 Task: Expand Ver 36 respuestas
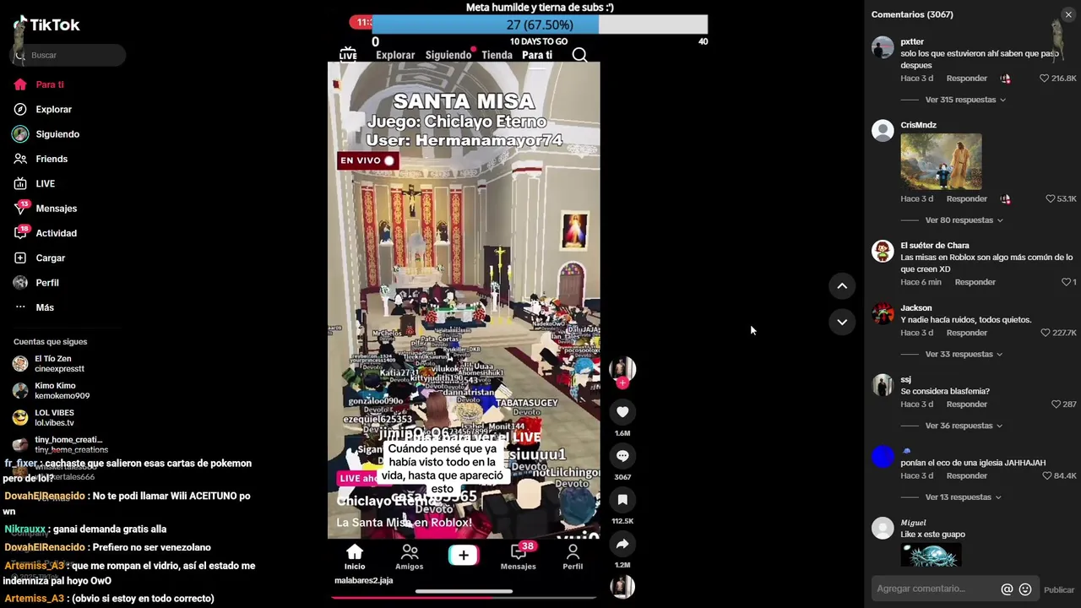tap(964, 426)
